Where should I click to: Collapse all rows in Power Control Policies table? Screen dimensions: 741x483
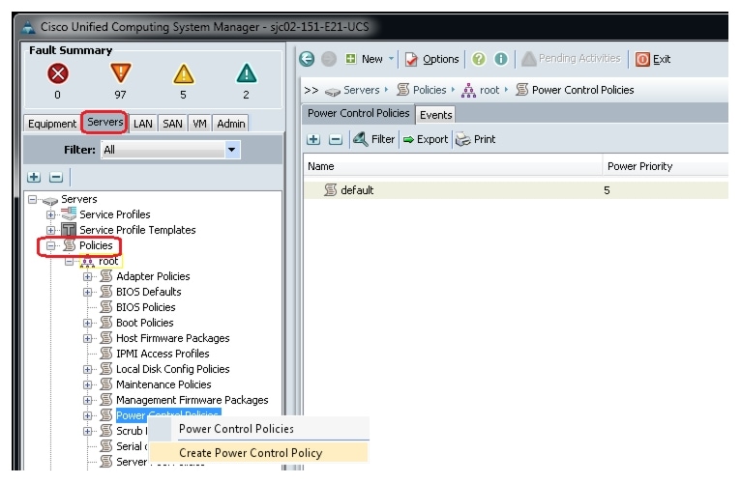coord(336,139)
